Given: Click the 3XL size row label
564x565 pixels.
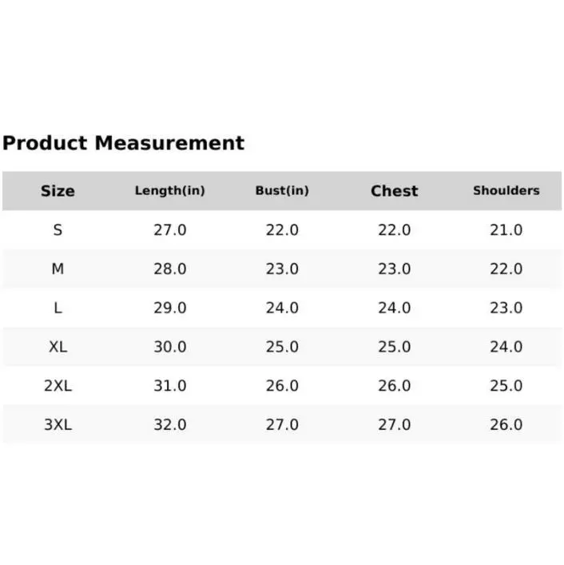Looking at the screenshot, I should pos(58,425).
